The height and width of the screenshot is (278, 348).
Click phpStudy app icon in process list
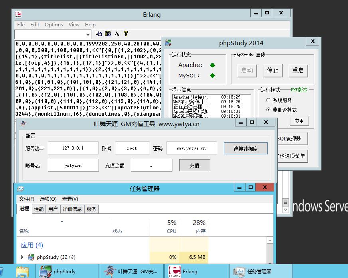click(x=31, y=257)
